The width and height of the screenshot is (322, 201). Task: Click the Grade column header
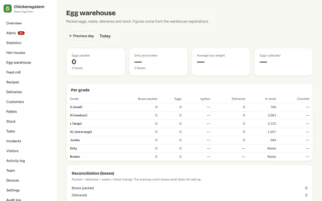[74, 99]
